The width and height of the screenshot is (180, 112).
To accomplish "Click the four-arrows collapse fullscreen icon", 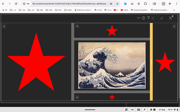I will click(153, 18).
